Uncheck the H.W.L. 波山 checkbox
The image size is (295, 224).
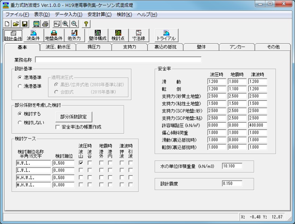(x=81, y=163)
